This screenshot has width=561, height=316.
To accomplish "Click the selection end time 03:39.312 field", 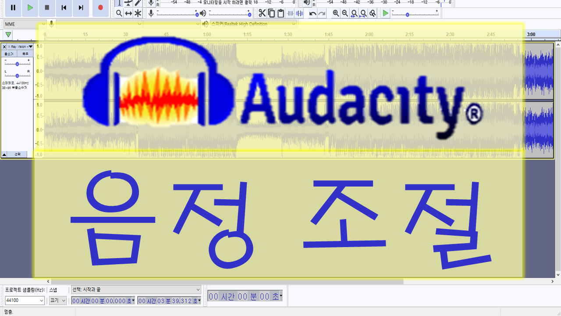I will coord(169,301).
